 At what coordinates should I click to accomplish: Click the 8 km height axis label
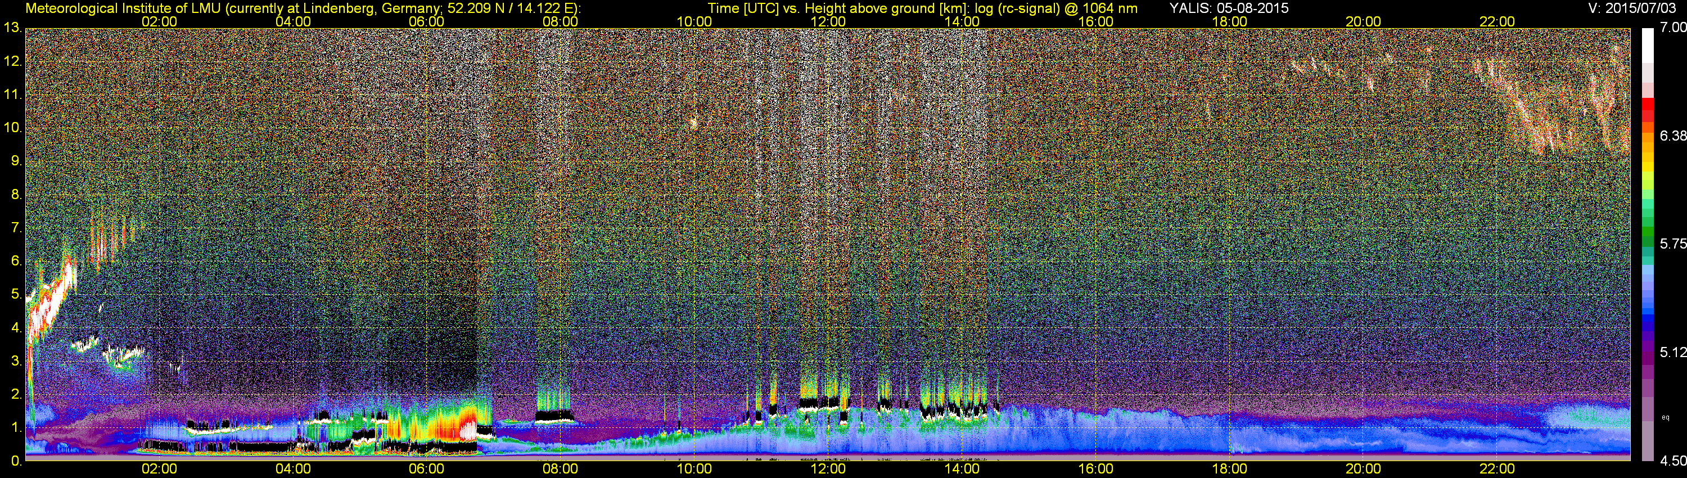[x=16, y=195]
